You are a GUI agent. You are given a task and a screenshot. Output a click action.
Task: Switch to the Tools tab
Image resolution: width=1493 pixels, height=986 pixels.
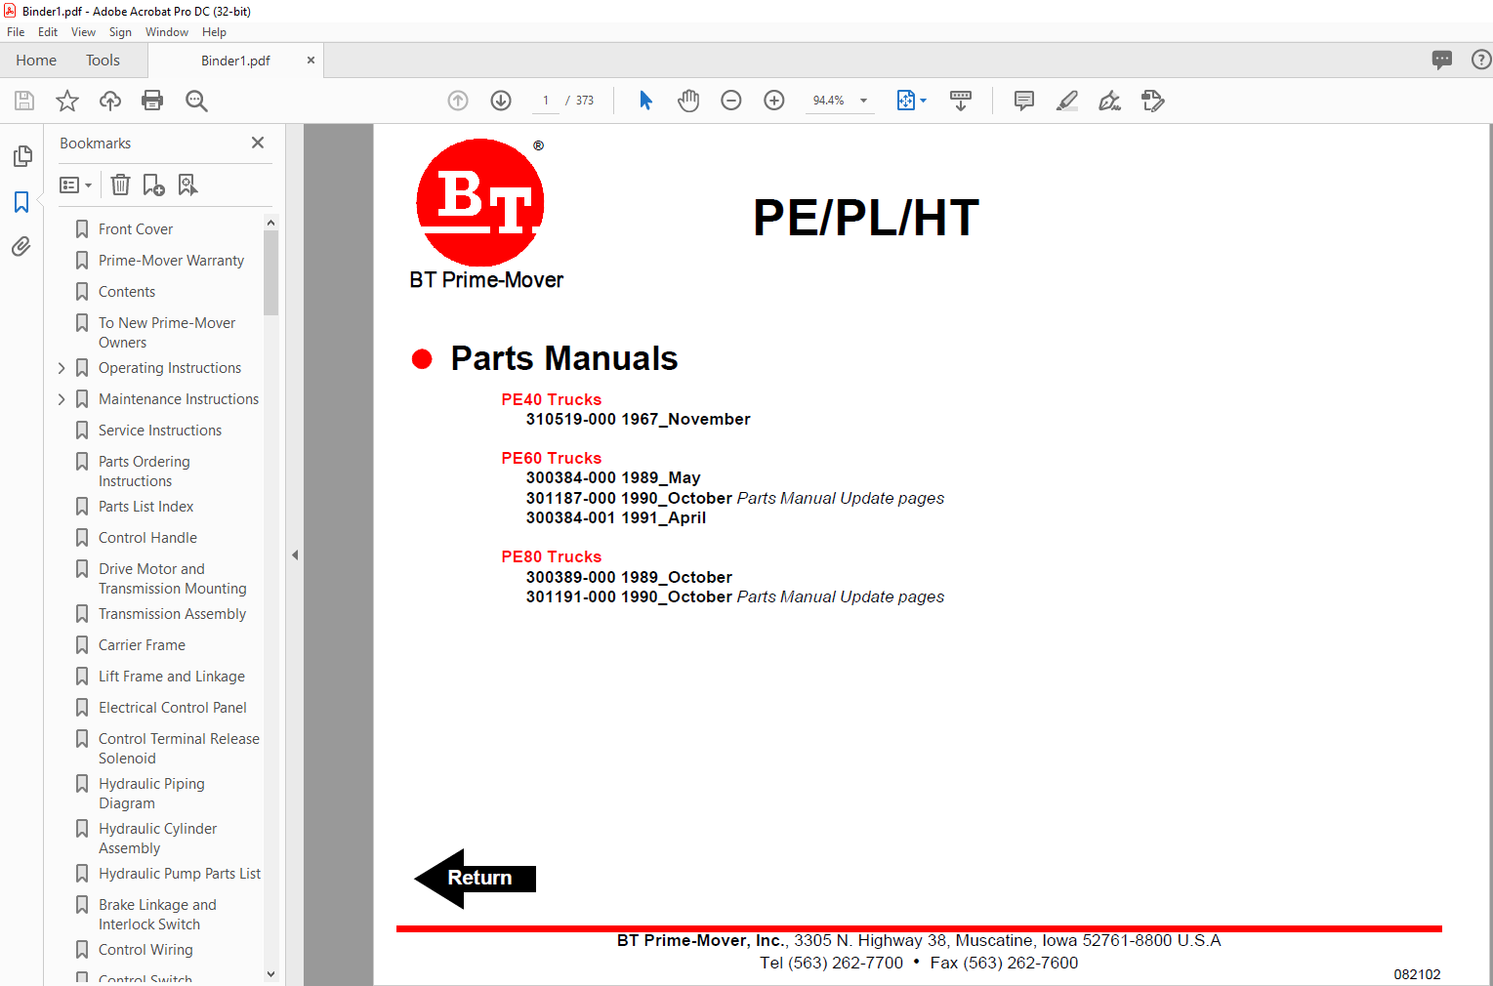click(x=103, y=61)
